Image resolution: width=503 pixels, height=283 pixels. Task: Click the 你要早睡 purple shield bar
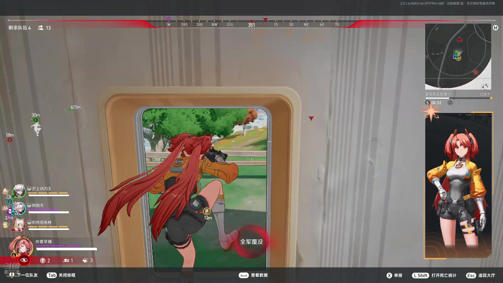[x=58, y=246]
